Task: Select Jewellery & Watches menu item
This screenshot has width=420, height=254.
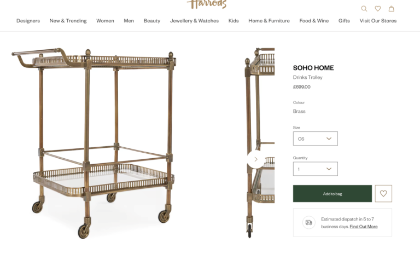Action: [194, 21]
